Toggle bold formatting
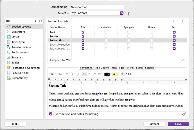Screen dimensions: 194x130 pyautogui.click(x=67, y=74)
